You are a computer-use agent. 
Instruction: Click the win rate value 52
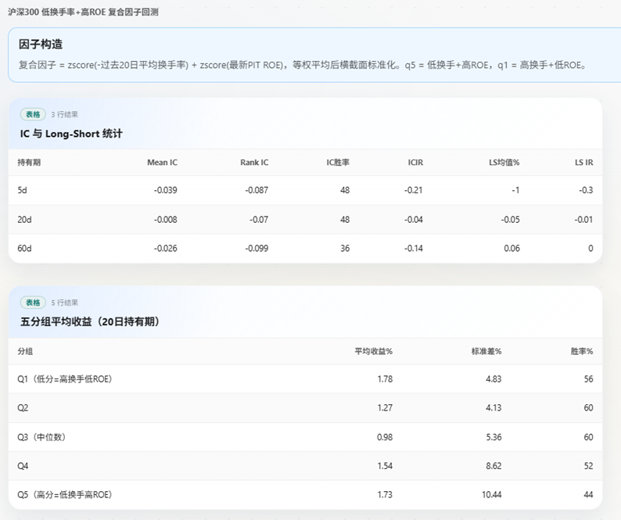588,466
